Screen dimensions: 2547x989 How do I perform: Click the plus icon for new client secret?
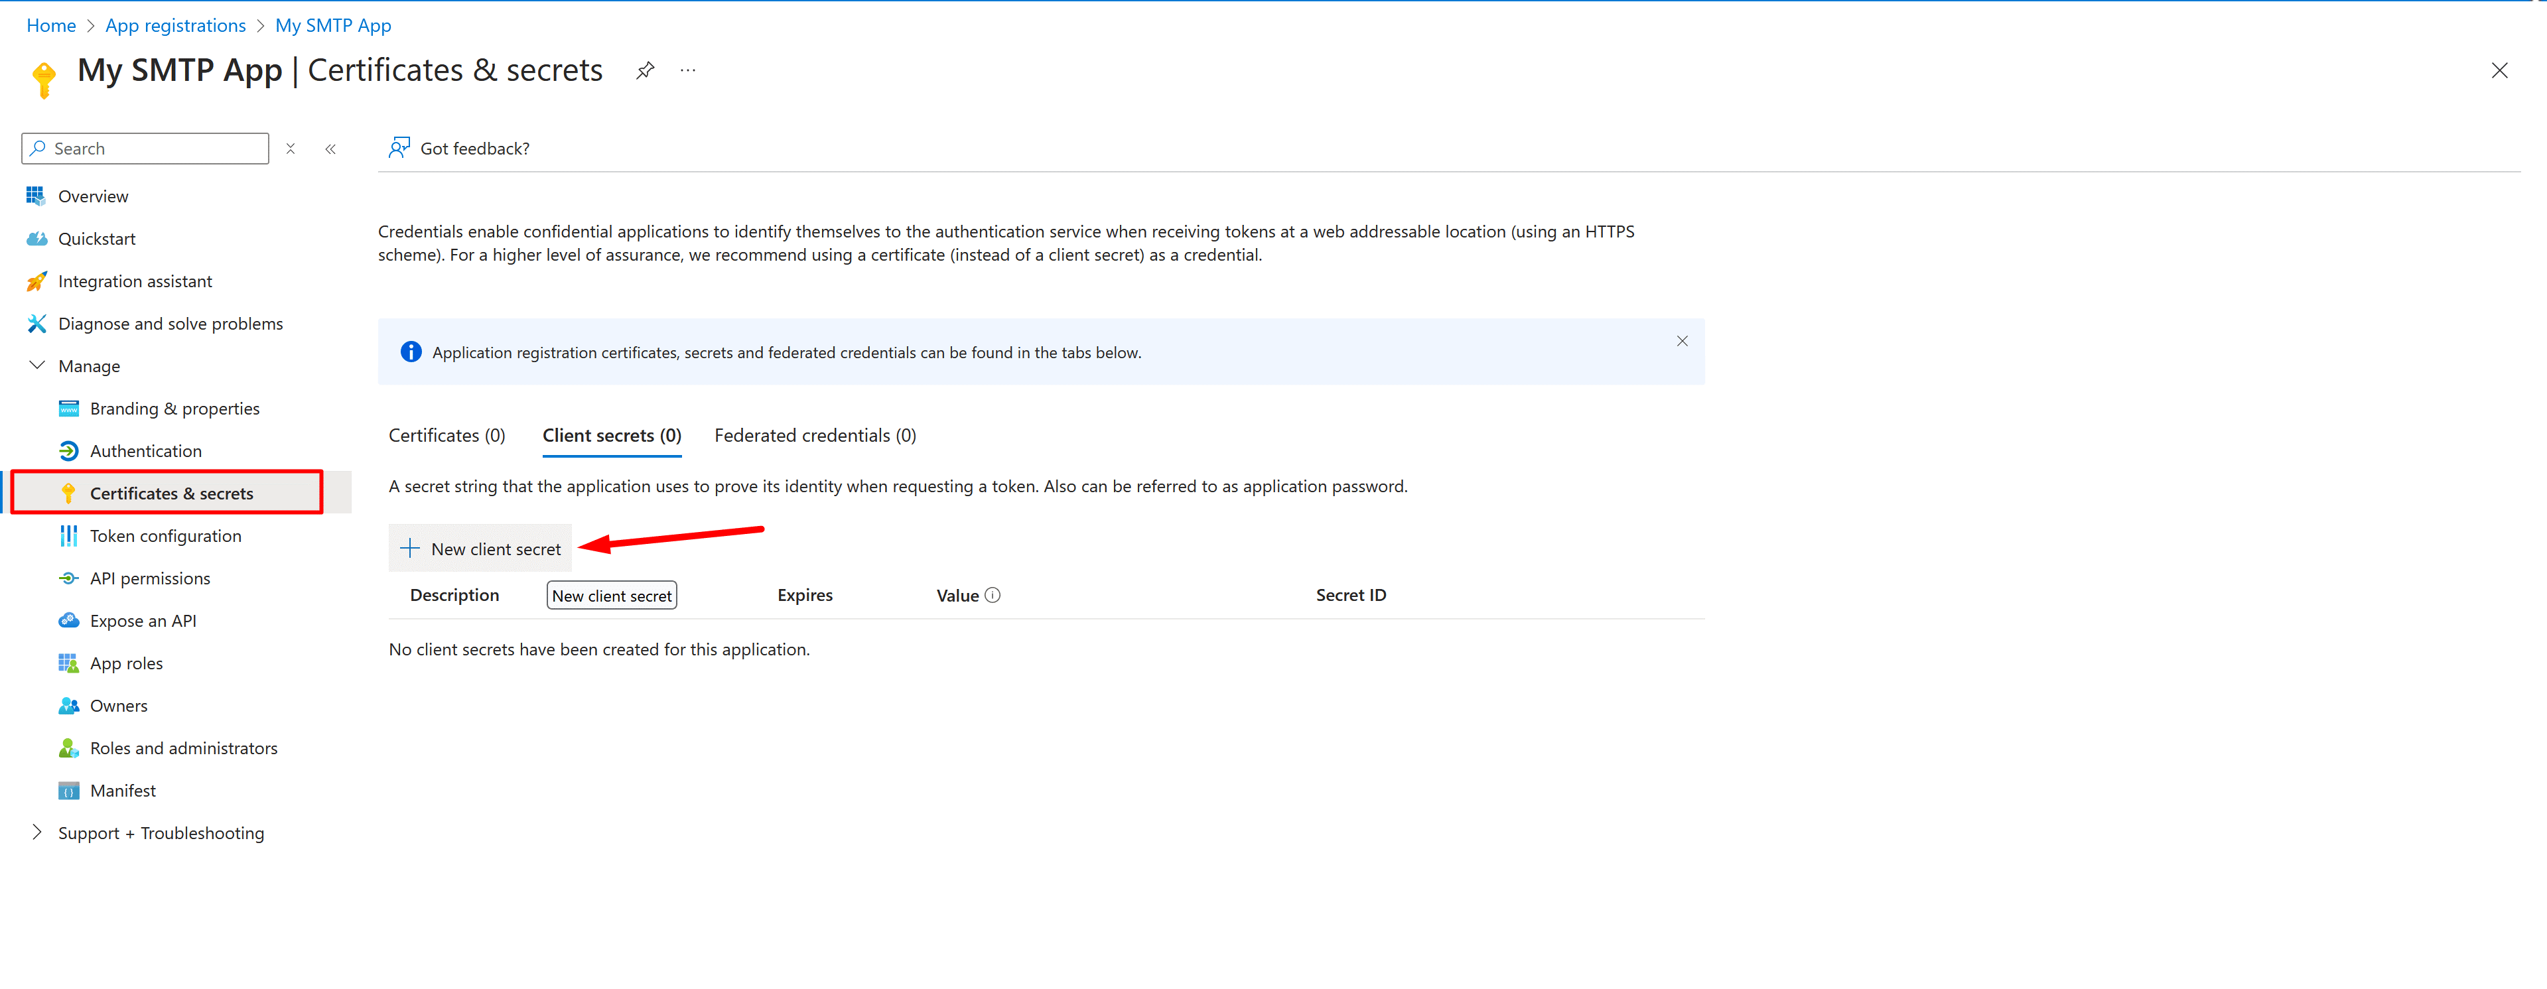point(409,548)
